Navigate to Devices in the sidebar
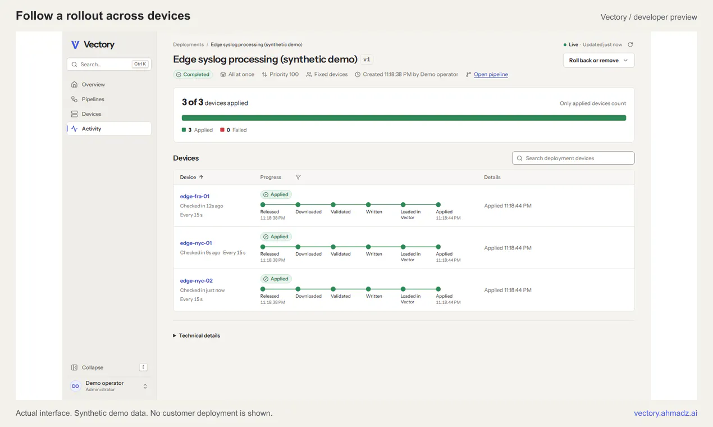The width and height of the screenshot is (713, 427). (x=109, y=114)
